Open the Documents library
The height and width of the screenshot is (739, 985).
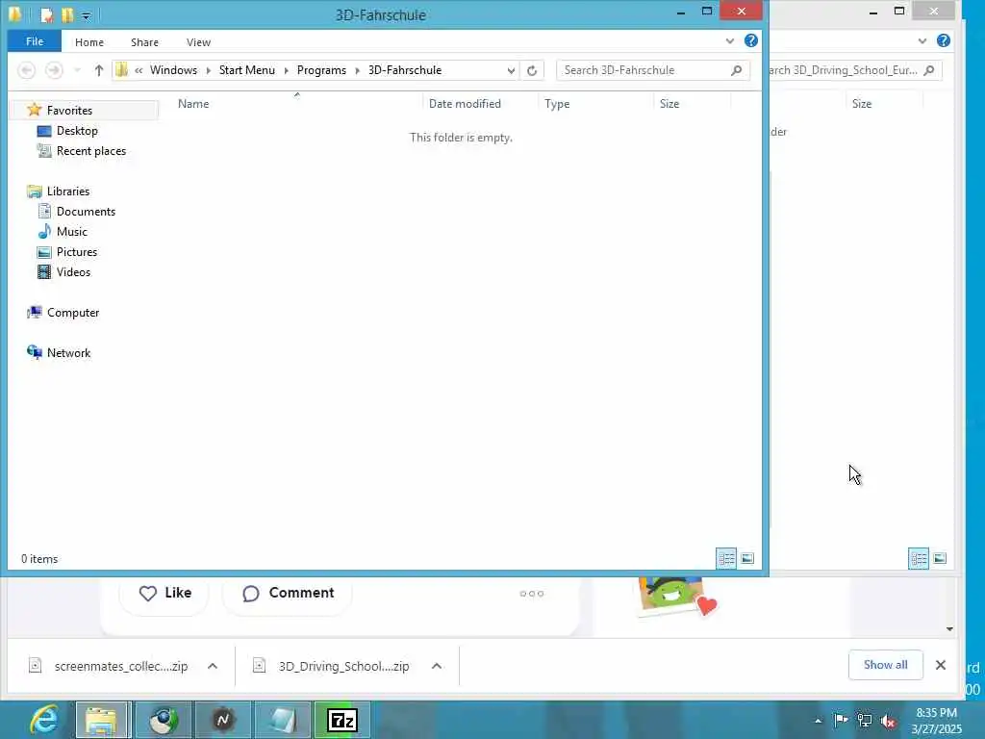point(86,211)
